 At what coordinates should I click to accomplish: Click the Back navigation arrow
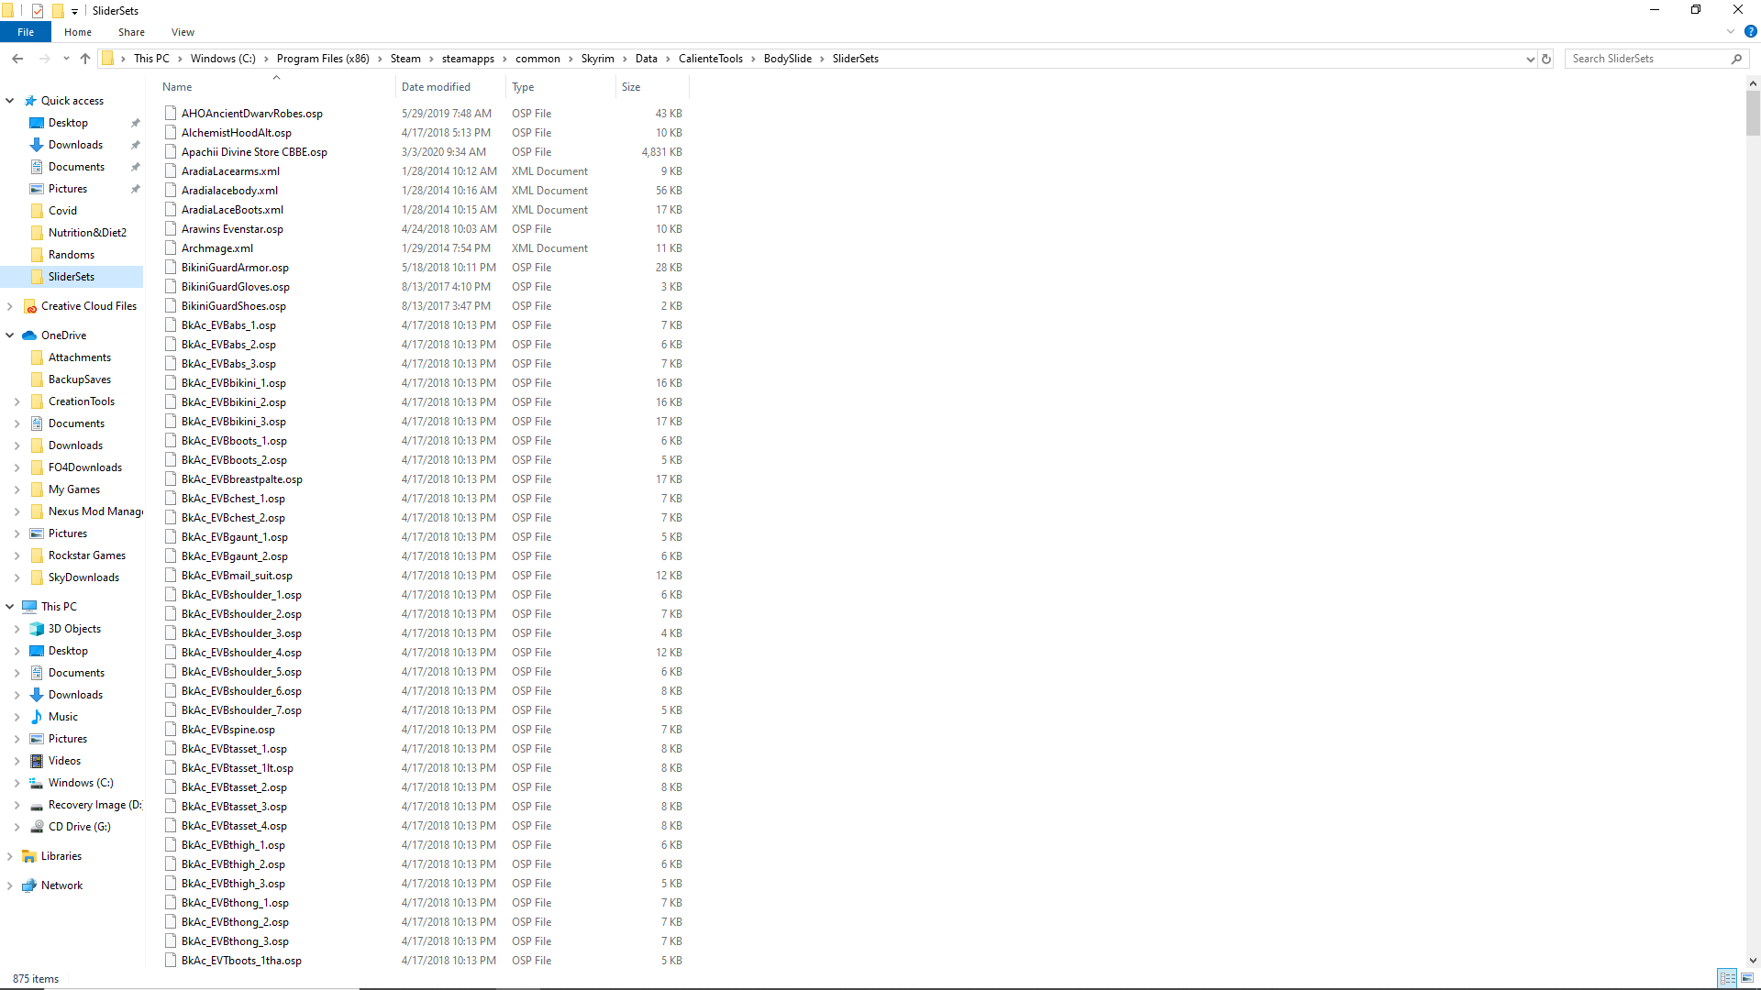17,59
